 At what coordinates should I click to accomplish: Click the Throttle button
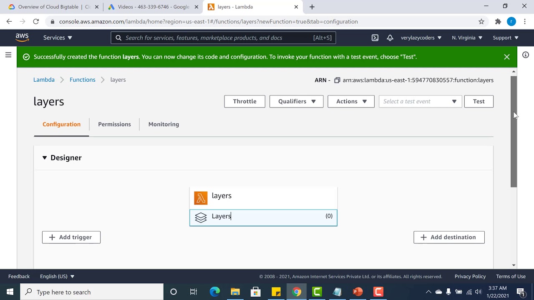tap(244, 101)
